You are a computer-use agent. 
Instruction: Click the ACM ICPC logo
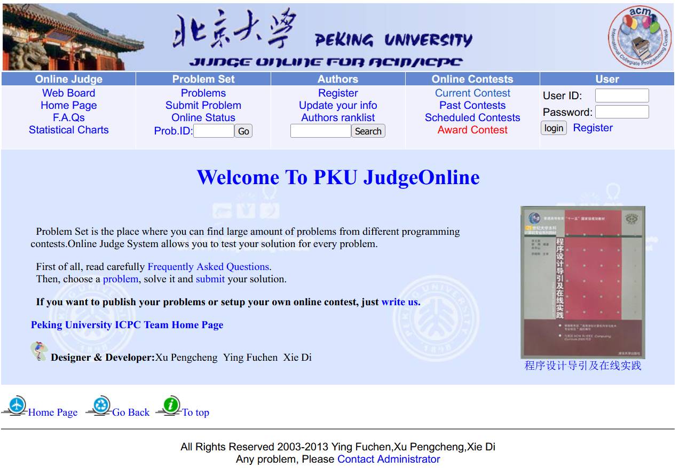(x=640, y=37)
